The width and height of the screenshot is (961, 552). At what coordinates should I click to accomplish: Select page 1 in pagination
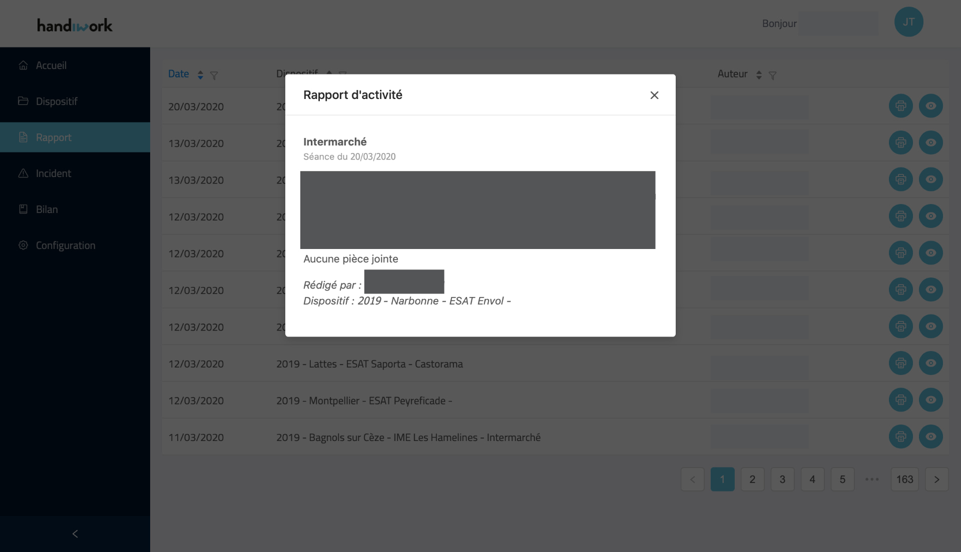pos(722,479)
